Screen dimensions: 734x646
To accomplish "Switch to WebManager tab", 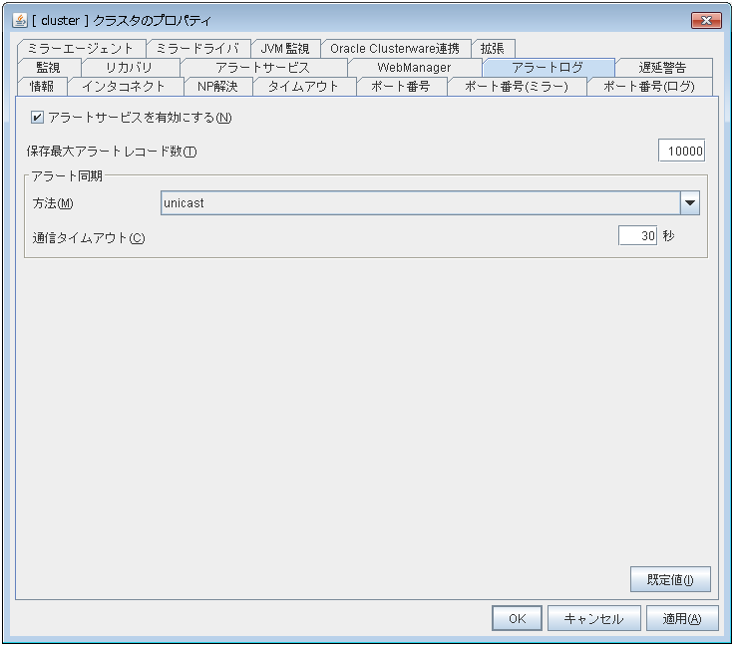I will pyautogui.click(x=414, y=68).
